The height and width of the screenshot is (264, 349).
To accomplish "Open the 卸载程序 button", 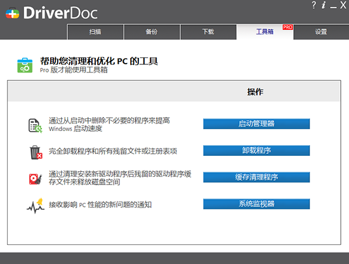I will [x=256, y=150].
